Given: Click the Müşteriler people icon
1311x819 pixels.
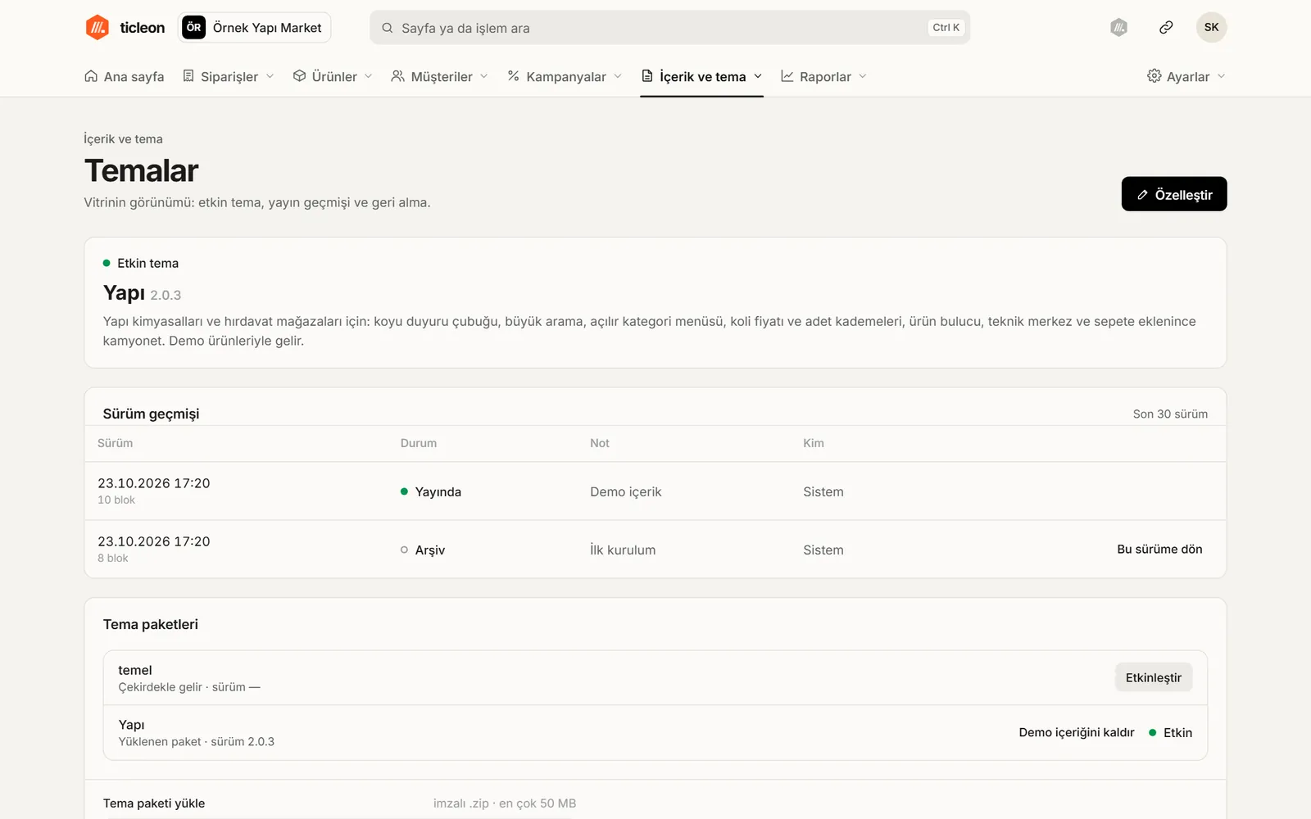Looking at the screenshot, I should (x=397, y=76).
